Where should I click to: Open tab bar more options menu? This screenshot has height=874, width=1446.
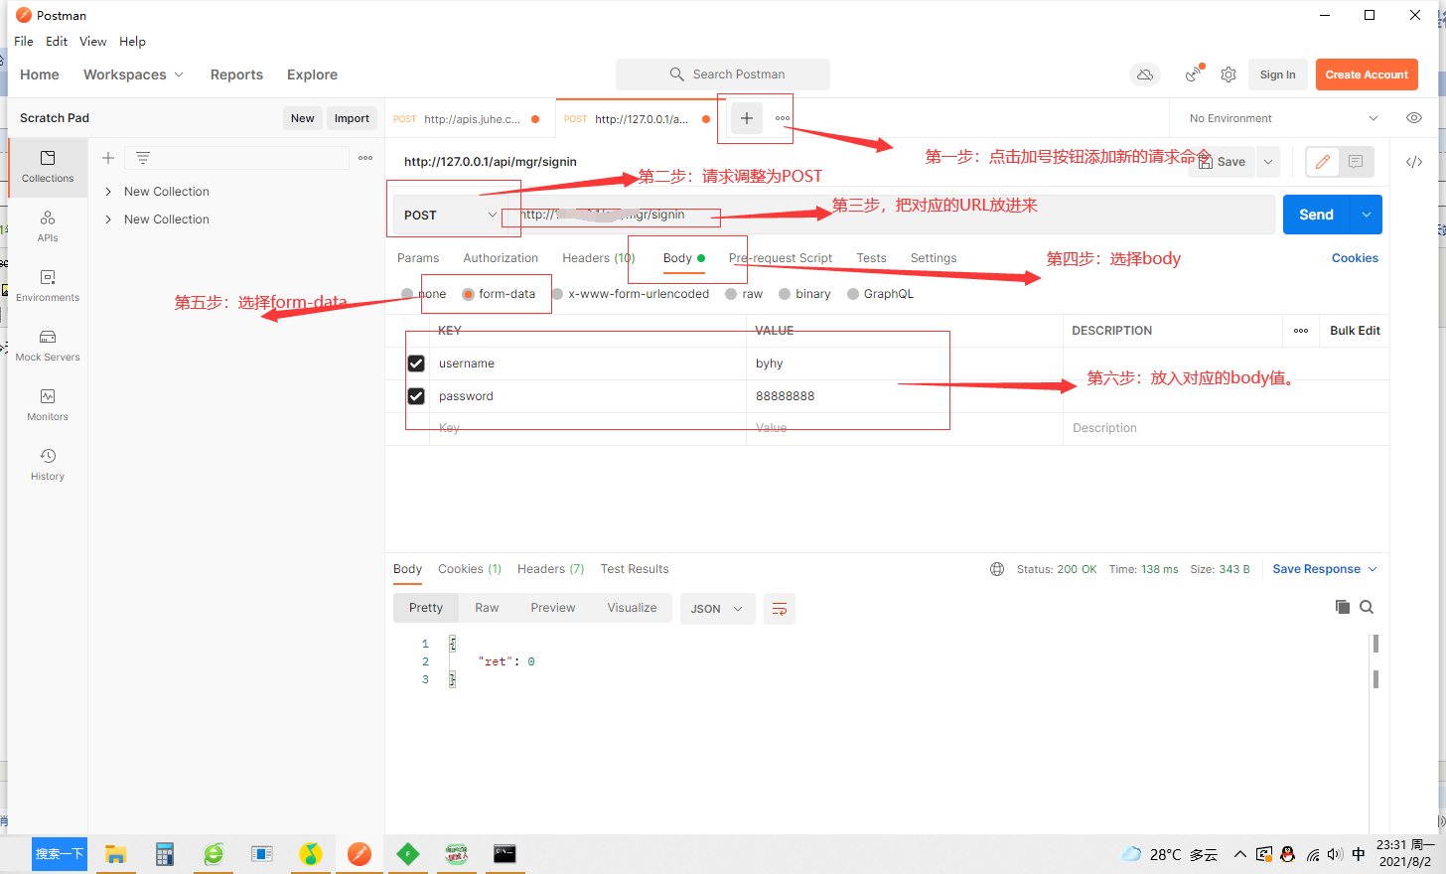(783, 118)
